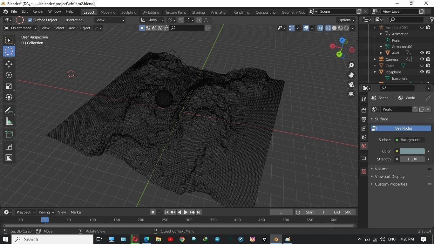This screenshot has width=434, height=244.
Task: Select the Rotate tool
Action: pos(9,75)
